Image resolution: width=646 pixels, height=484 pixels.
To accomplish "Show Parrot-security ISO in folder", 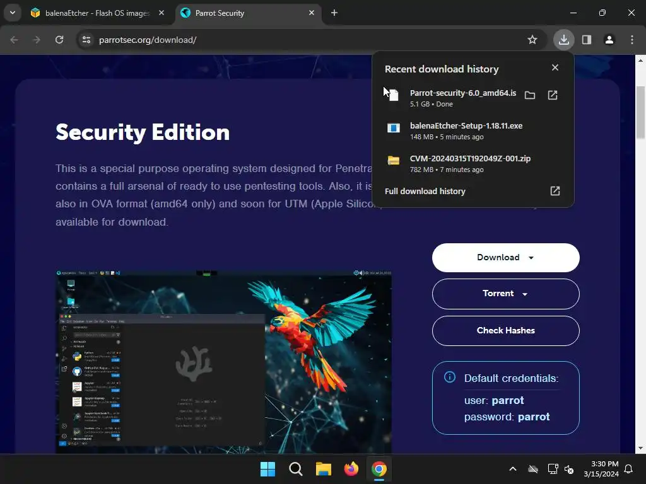I will pyautogui.click(x=530, y=96).
